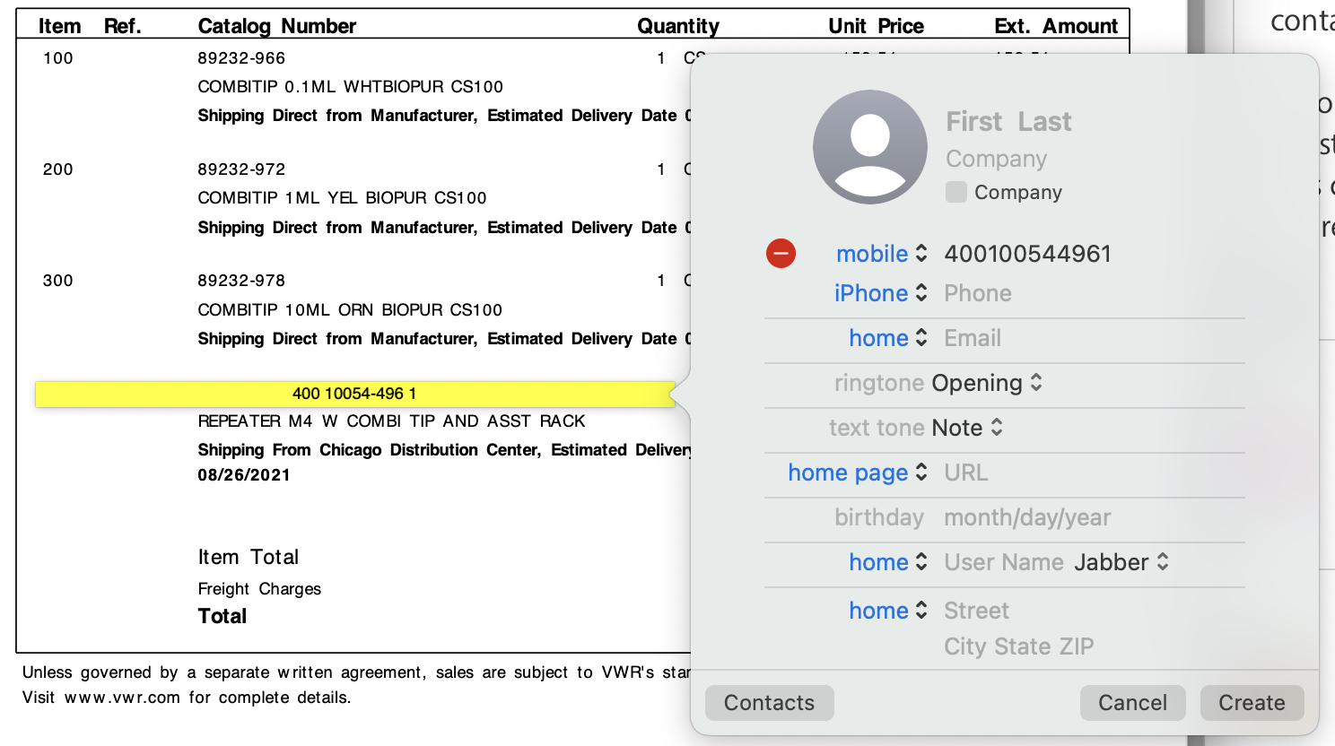1335x746 pixels.
Task: Select catalog number 89232-966
Action: click(x=241, y=58)
